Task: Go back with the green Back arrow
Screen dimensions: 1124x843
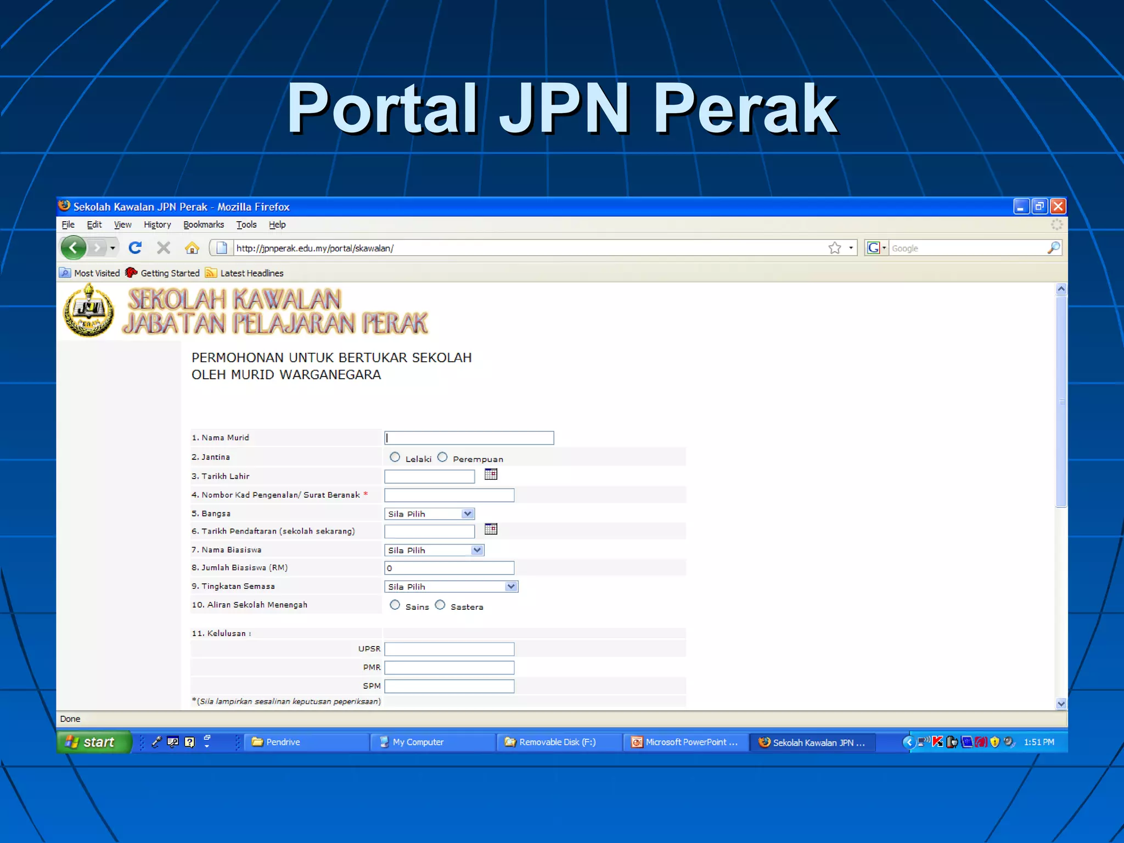Action: 74,248
